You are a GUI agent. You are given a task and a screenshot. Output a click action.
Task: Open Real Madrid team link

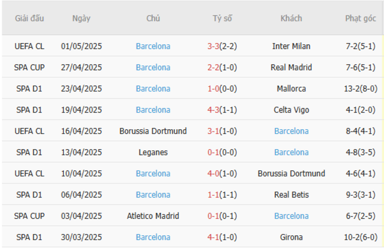291,67
